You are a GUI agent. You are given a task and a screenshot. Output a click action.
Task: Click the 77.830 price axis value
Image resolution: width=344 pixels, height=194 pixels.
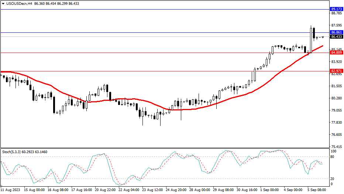tap(336, 123)
